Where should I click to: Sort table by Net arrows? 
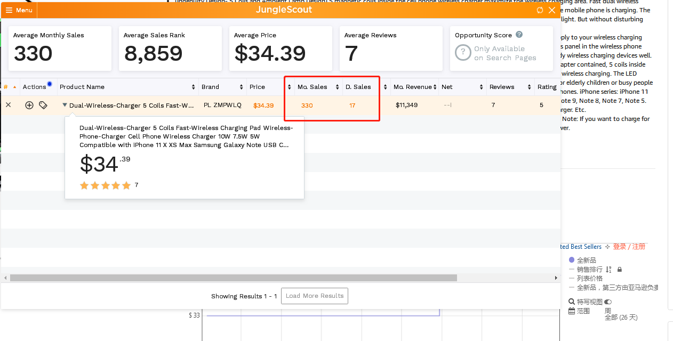pos(481,87)
